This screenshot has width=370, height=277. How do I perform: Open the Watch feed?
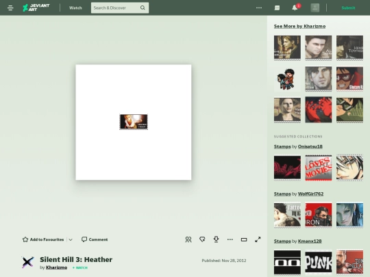point(75,8)
